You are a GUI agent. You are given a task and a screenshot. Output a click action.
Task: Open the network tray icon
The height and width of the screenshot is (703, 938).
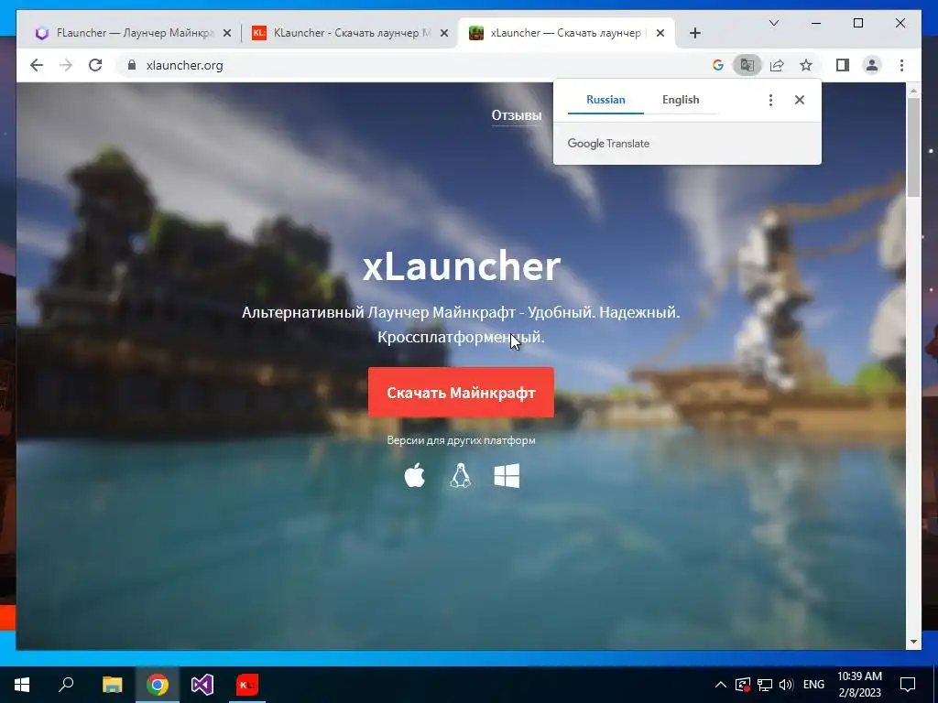point(765,685)
